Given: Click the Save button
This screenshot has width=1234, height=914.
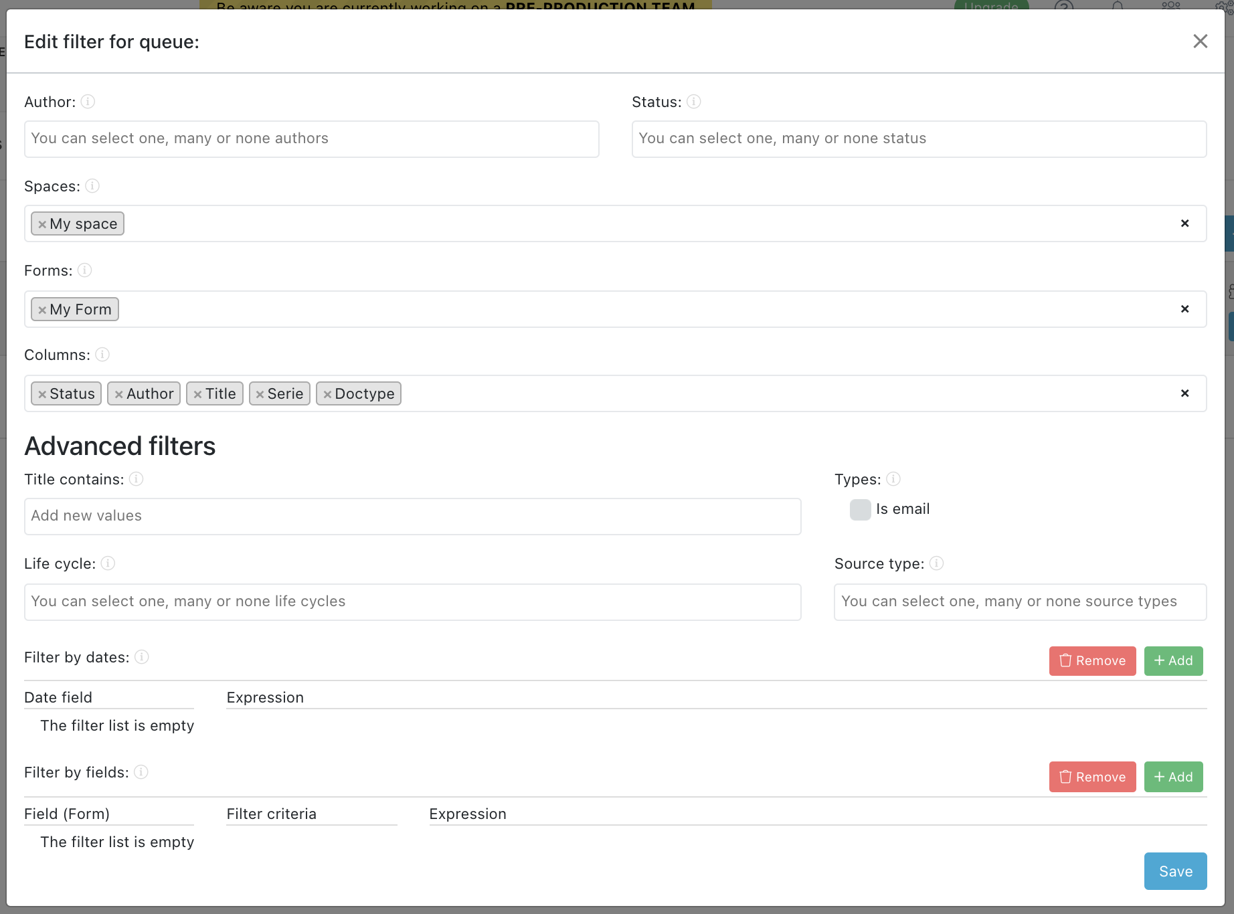Looking at the screenshot, I should (1175, 871).
